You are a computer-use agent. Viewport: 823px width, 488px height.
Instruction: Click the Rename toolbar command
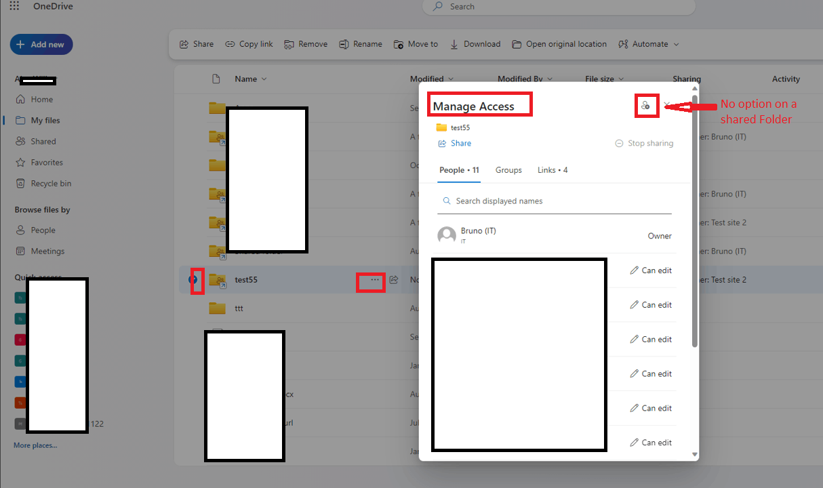coord(361,44)
